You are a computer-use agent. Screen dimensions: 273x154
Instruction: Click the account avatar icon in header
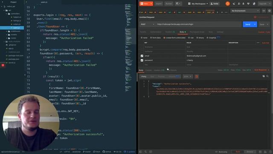click(x=254, y=4)
